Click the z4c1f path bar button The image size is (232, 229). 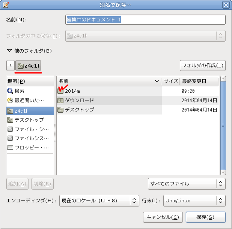tap(28, 65)
